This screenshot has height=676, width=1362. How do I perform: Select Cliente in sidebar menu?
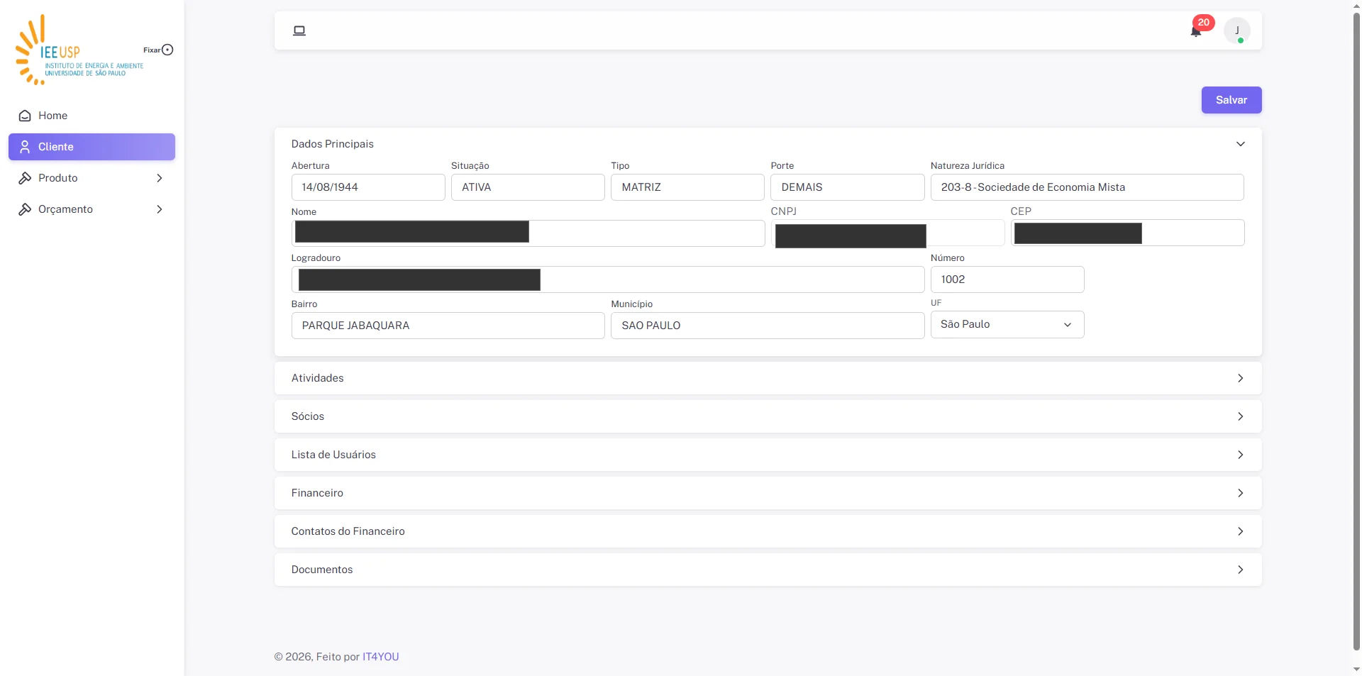[x=92, y=147]
